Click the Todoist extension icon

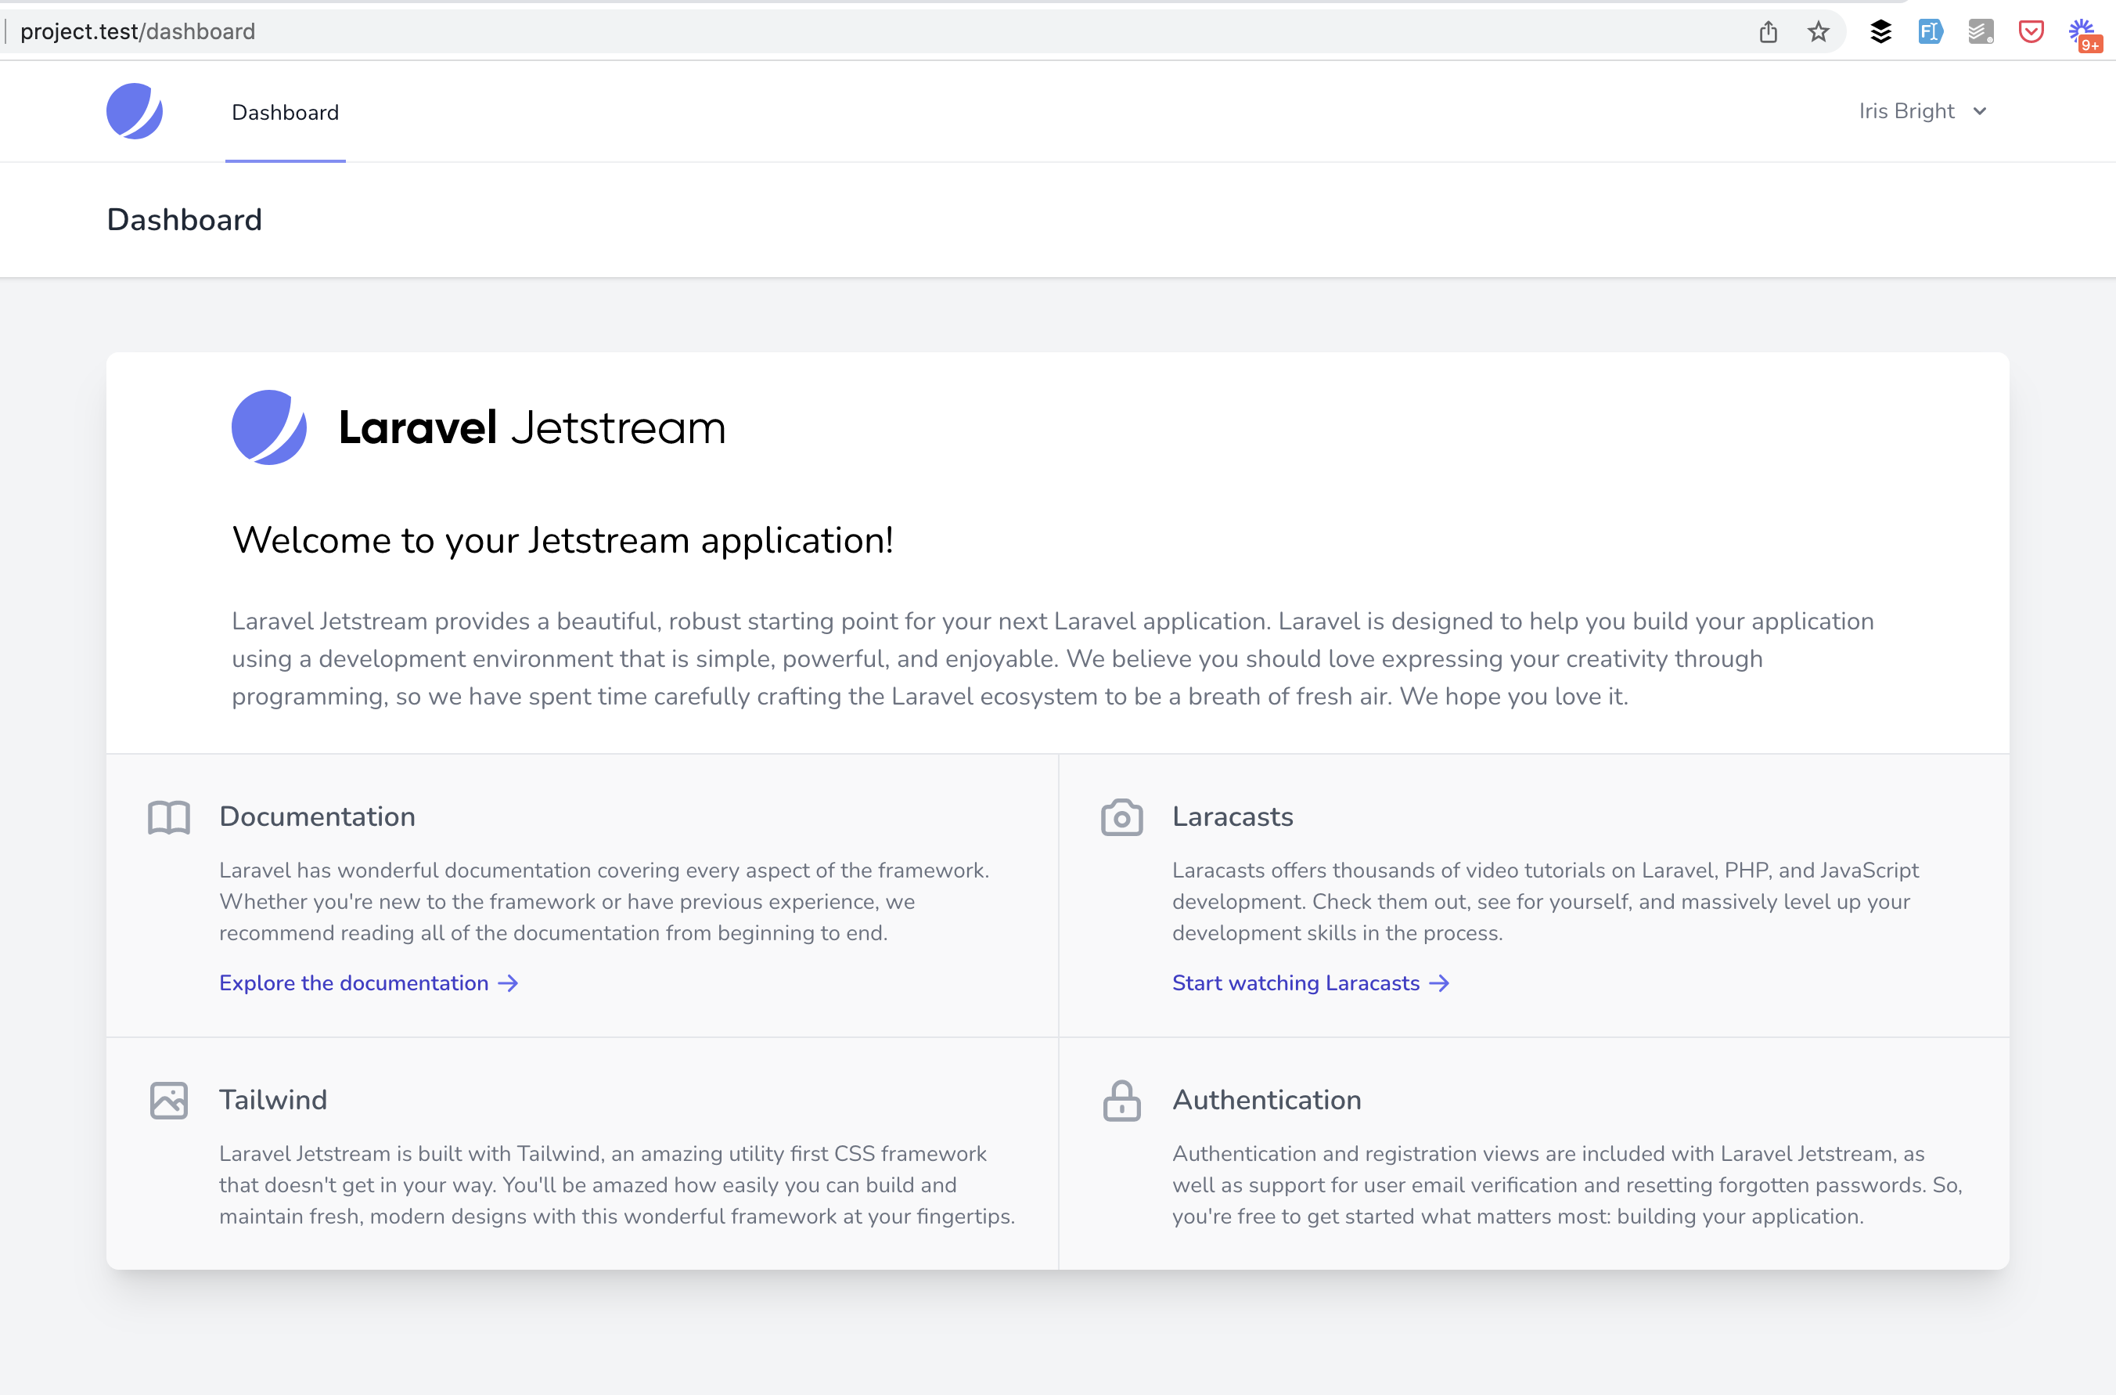tap(1980, 31)
